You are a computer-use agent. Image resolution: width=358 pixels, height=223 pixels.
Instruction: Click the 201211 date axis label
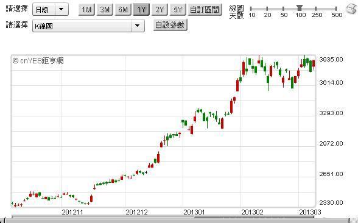(x=72, y=212)
